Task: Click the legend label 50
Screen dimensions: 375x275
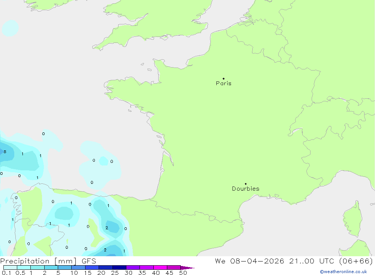Action: [183, 273]
